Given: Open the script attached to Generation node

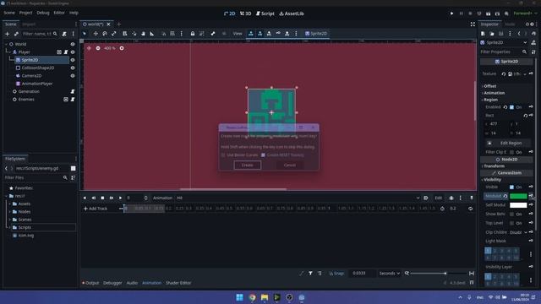Looking at the screenshot, I should (x=73, y=92).
